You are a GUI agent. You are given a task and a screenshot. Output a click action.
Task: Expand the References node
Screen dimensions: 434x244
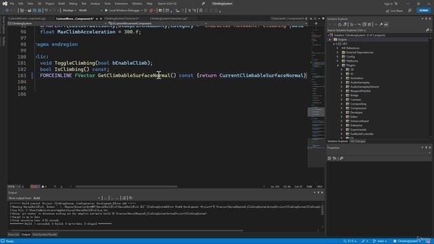tap(338, 48)
